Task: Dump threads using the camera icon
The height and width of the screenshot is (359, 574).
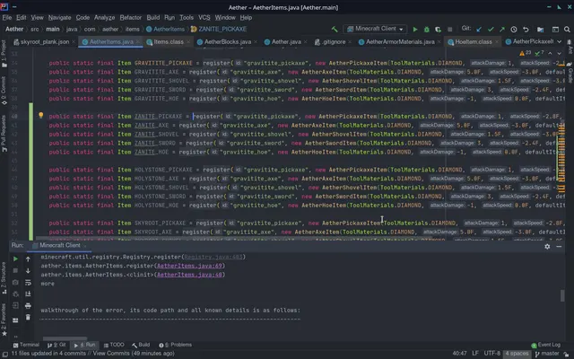Action: 15,283
